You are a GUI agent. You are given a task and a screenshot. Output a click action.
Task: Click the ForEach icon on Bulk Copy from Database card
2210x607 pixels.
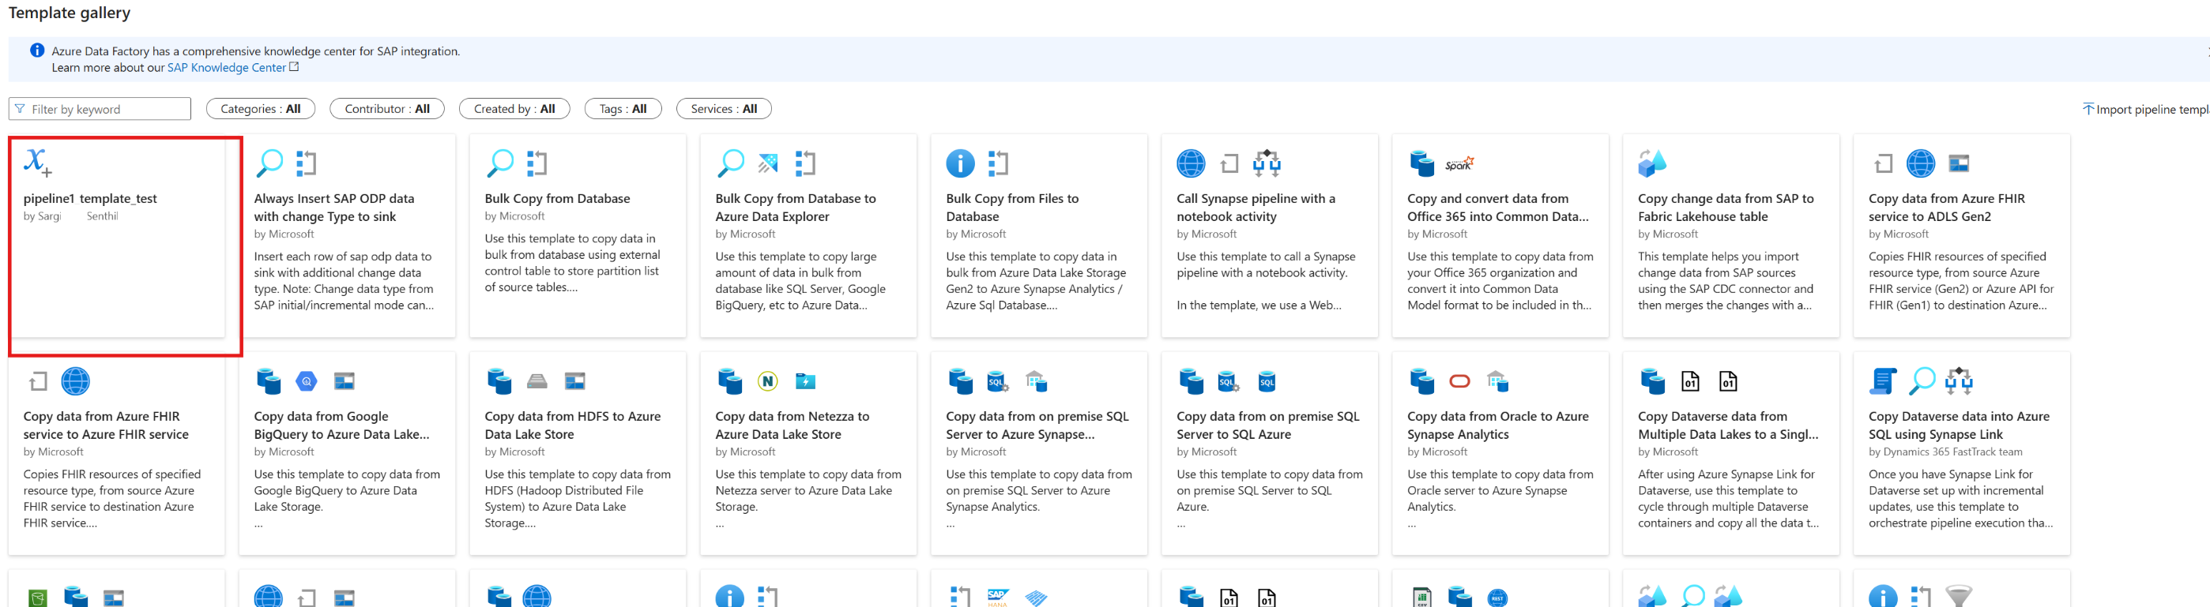coord(537,163)
